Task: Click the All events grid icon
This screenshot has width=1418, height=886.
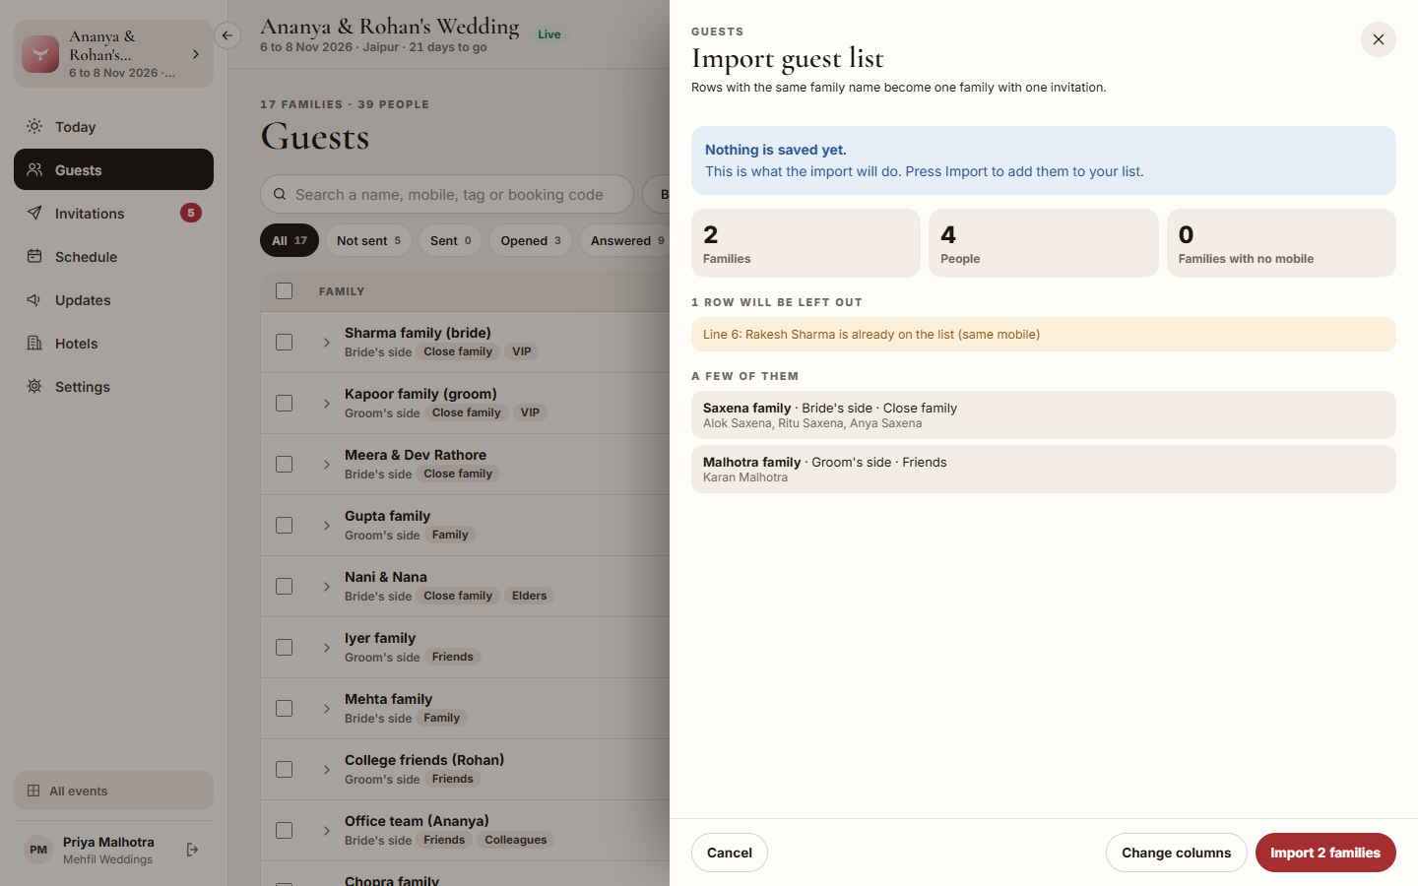Action: coord(33,791)
